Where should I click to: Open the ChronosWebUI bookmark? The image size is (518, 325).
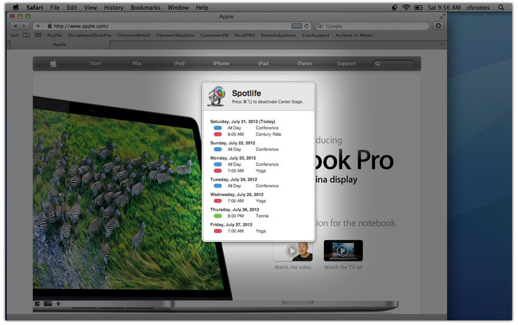coord(133,35)
